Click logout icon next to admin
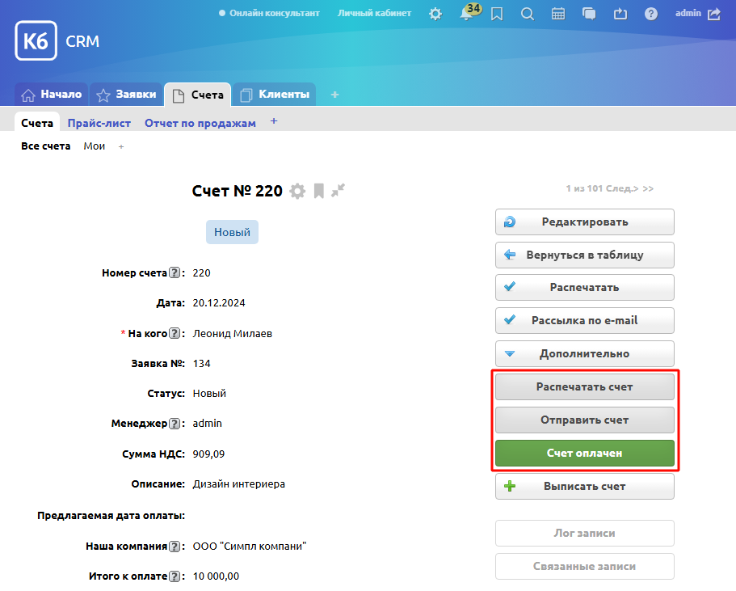The image size is (736, 591). (x=713, y=14)
